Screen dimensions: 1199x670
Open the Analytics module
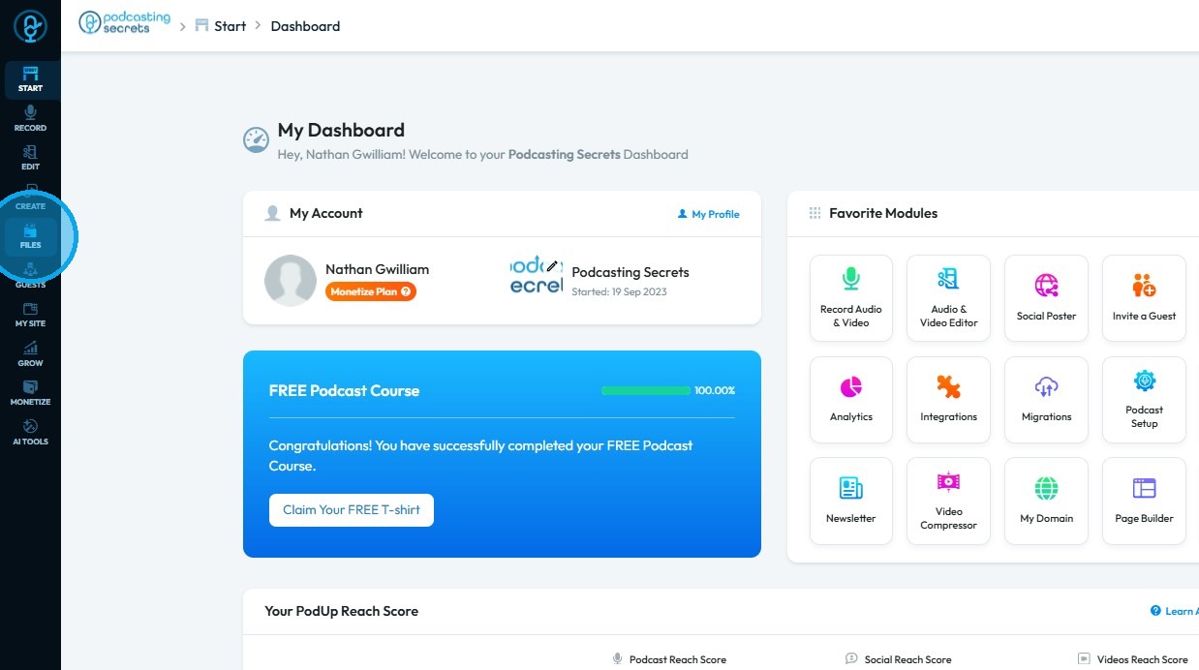coord(851,400)
